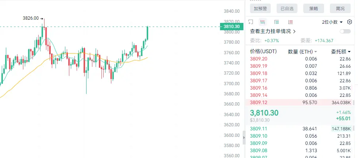This screenshot has height=158, width=358.
Task: Open the 2位小数 decimal precision dropdown
Action: pyautogui.click(x=332, y=22)
